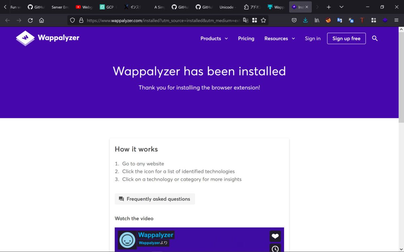Open the Downloads arrow panel
The image size is (404, 252).
click(x=305, y=20)
